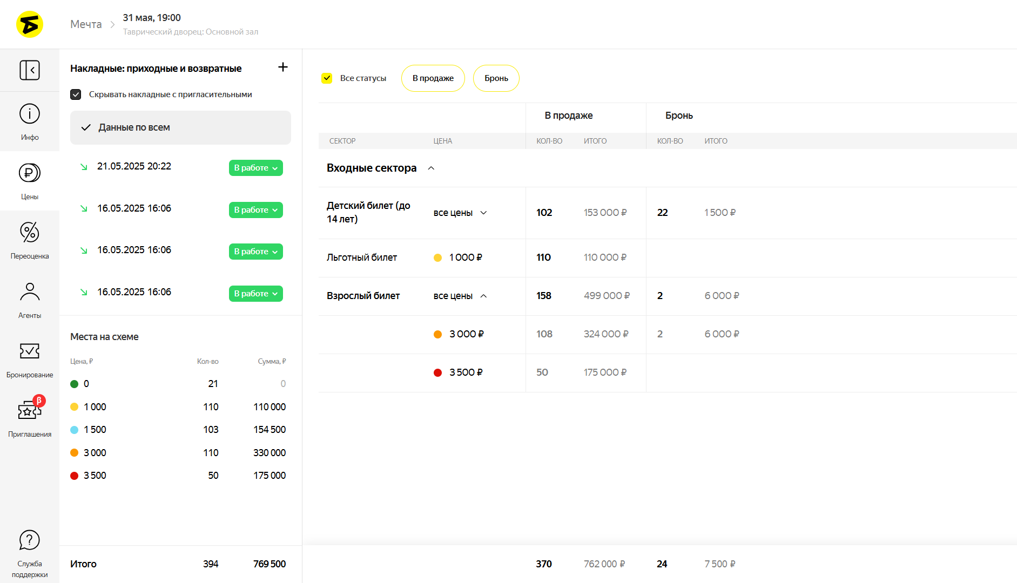Click the red 3 500 ₽ price dot
This screenshot has width=1017, height=583.
[x=438, y=372]
